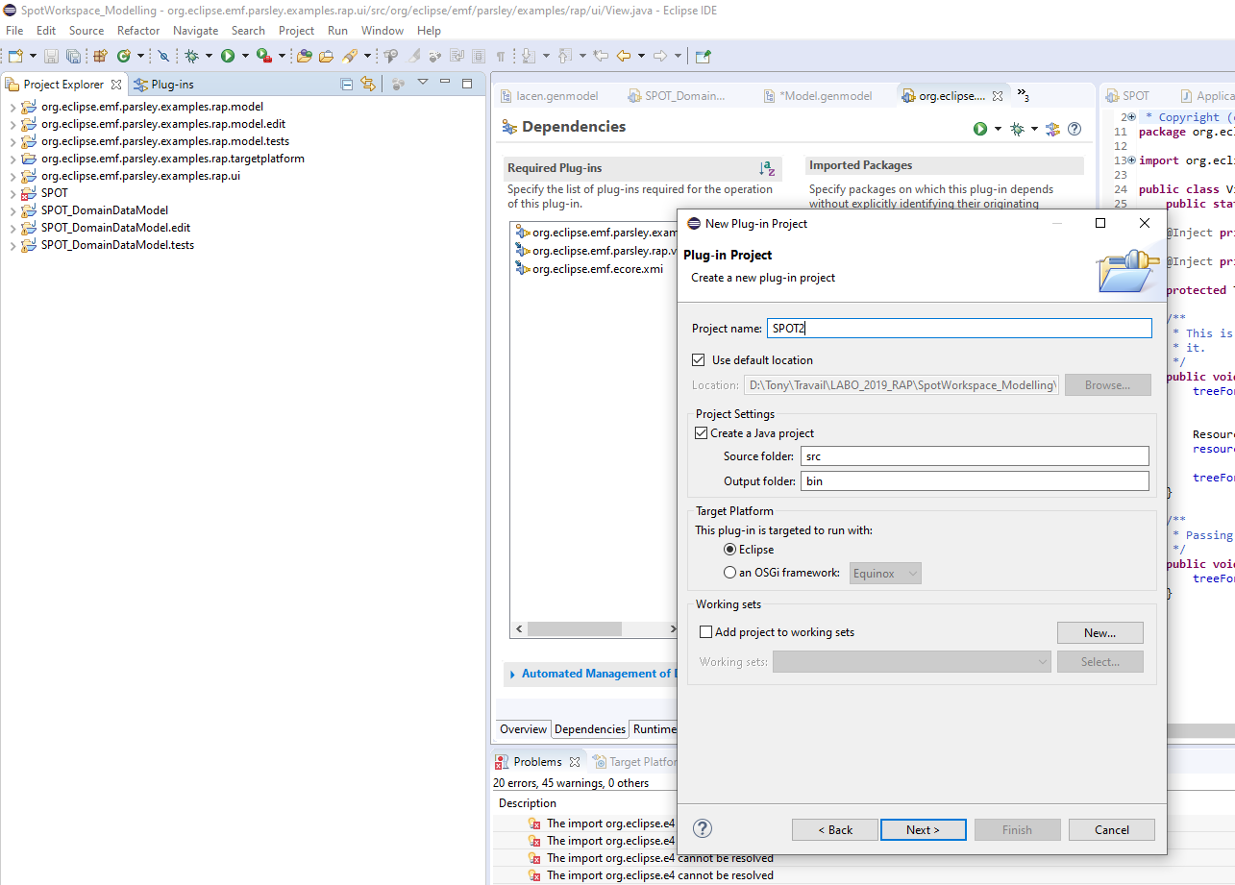The height and width of the screenshot is (885, 1235).
Task: Open the Working sets combo box
Action: 912,662
